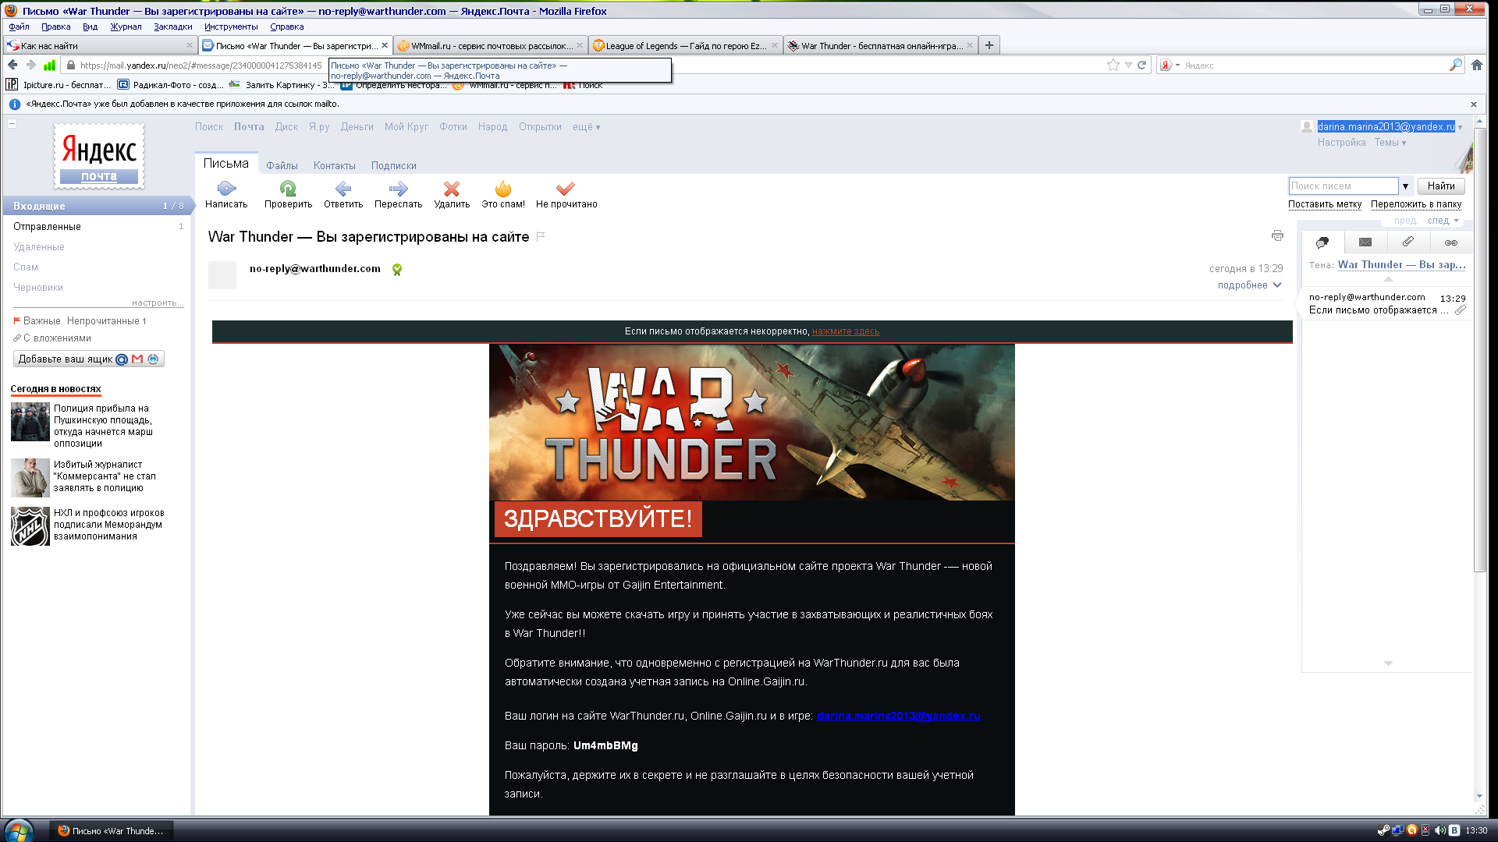
Task: Click the нажмите здесь link
Action: [x=846, y=331]
